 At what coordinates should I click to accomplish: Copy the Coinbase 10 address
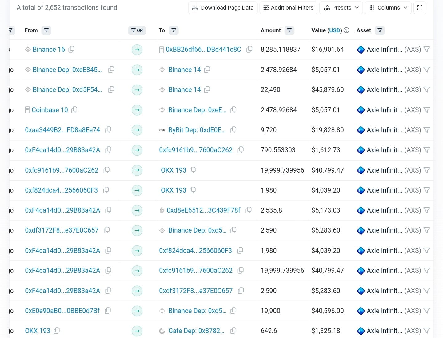(74, 110)
